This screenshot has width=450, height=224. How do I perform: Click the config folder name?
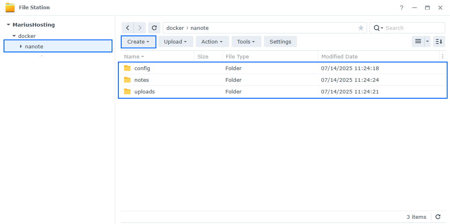[x=142, y=68]
